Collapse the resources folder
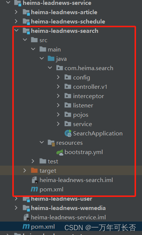 click(41, 142)
